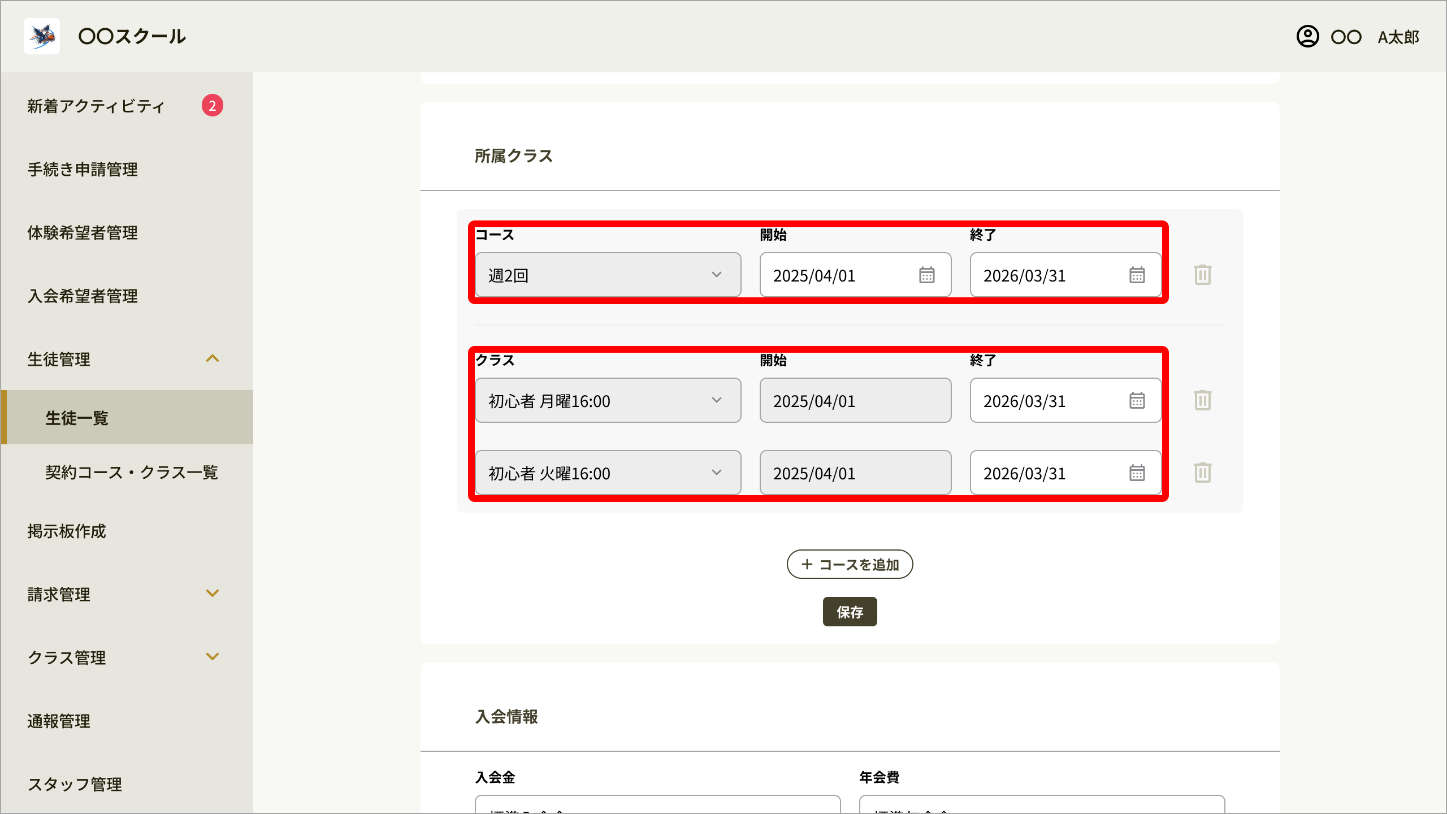Open 手続き申請管理 in sidebar

(x=83, y=170)
